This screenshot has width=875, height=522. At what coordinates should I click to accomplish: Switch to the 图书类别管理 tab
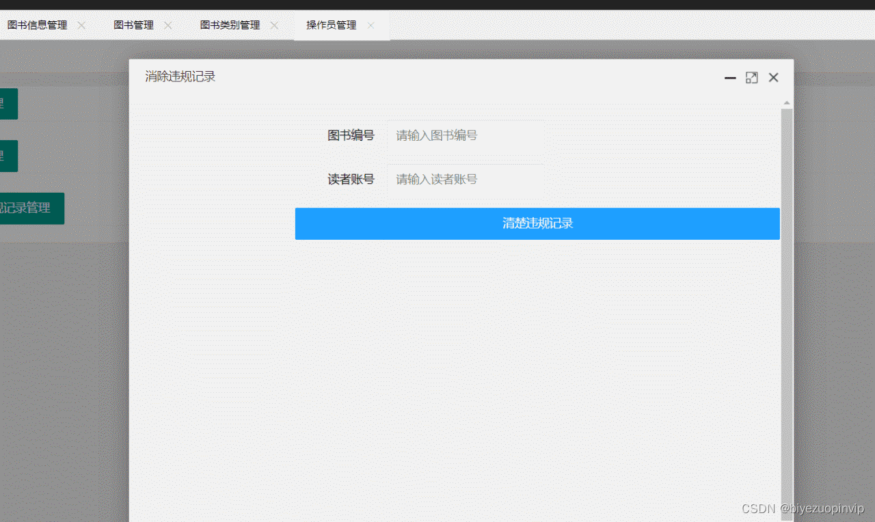[230, 25]
